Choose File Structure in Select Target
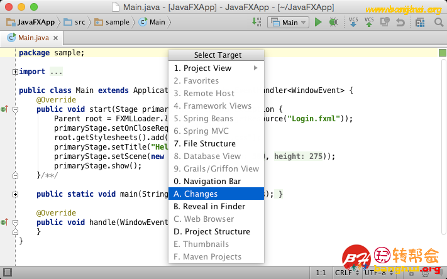 tap(216, 143)
